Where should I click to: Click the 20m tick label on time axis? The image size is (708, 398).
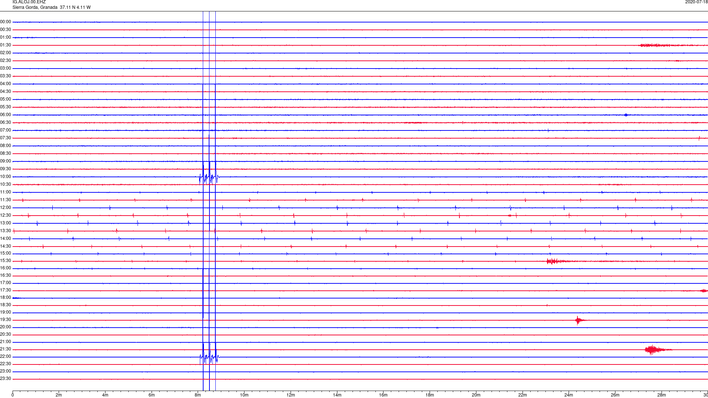(476, 395)
